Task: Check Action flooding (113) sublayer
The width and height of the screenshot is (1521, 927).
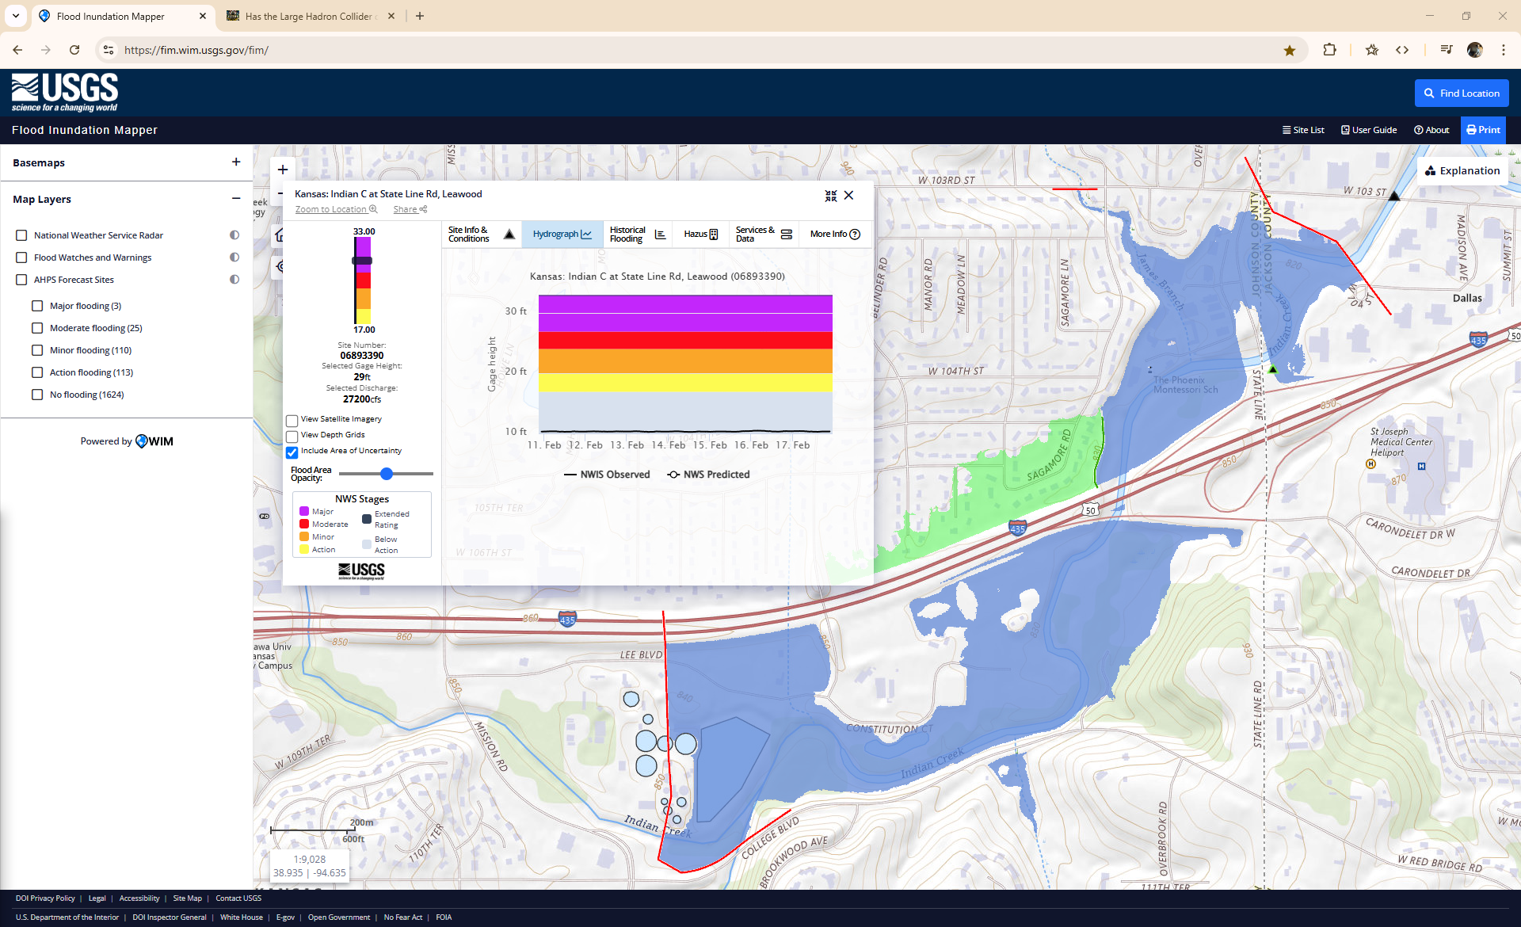Action: [x=37, y=372]
